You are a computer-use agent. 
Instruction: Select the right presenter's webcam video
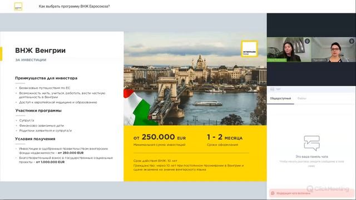point(333,49)
